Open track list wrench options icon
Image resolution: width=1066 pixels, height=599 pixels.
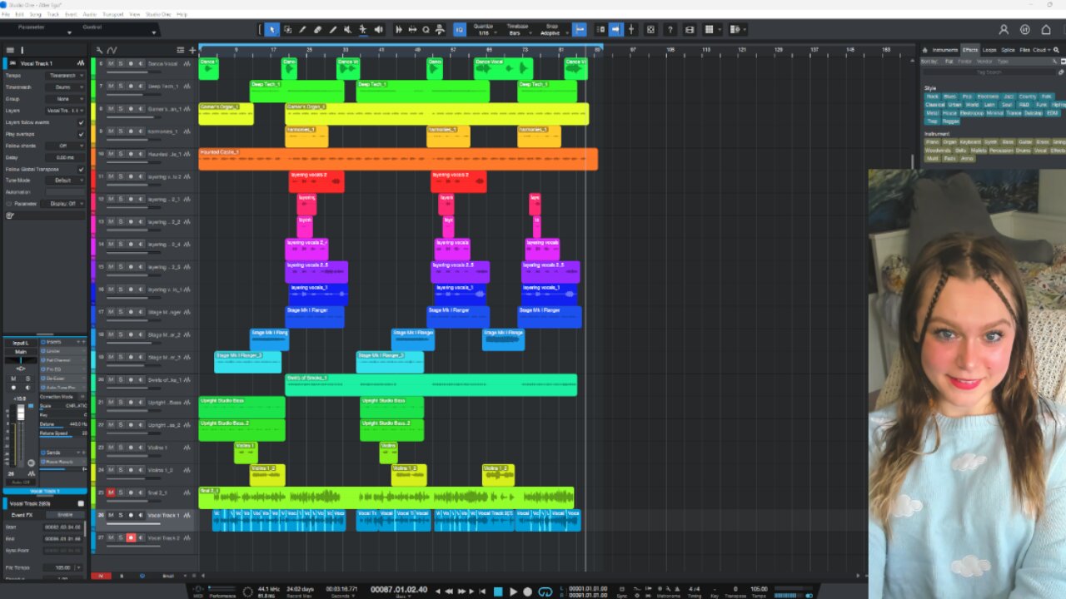99,51
